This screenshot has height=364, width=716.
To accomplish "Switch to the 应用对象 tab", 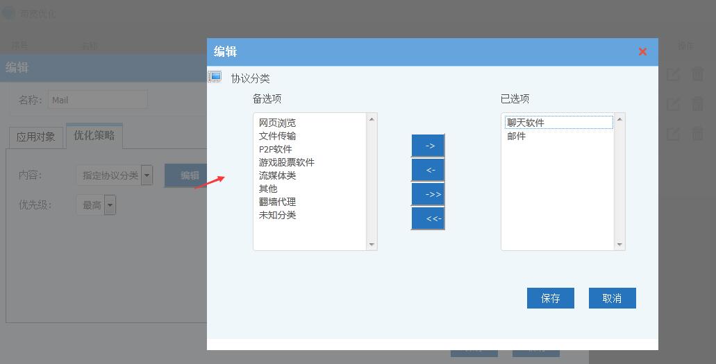I will point(35,137).
